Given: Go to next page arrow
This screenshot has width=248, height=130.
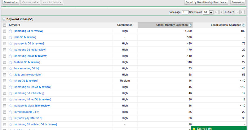Looking at the screenshot, I should pos(237,12).
